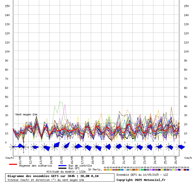This screenshot has height=182, width=192.
Task: Click the wind rose between the 14/05 and 15/05 labels
Action: (x=55, y=146)
